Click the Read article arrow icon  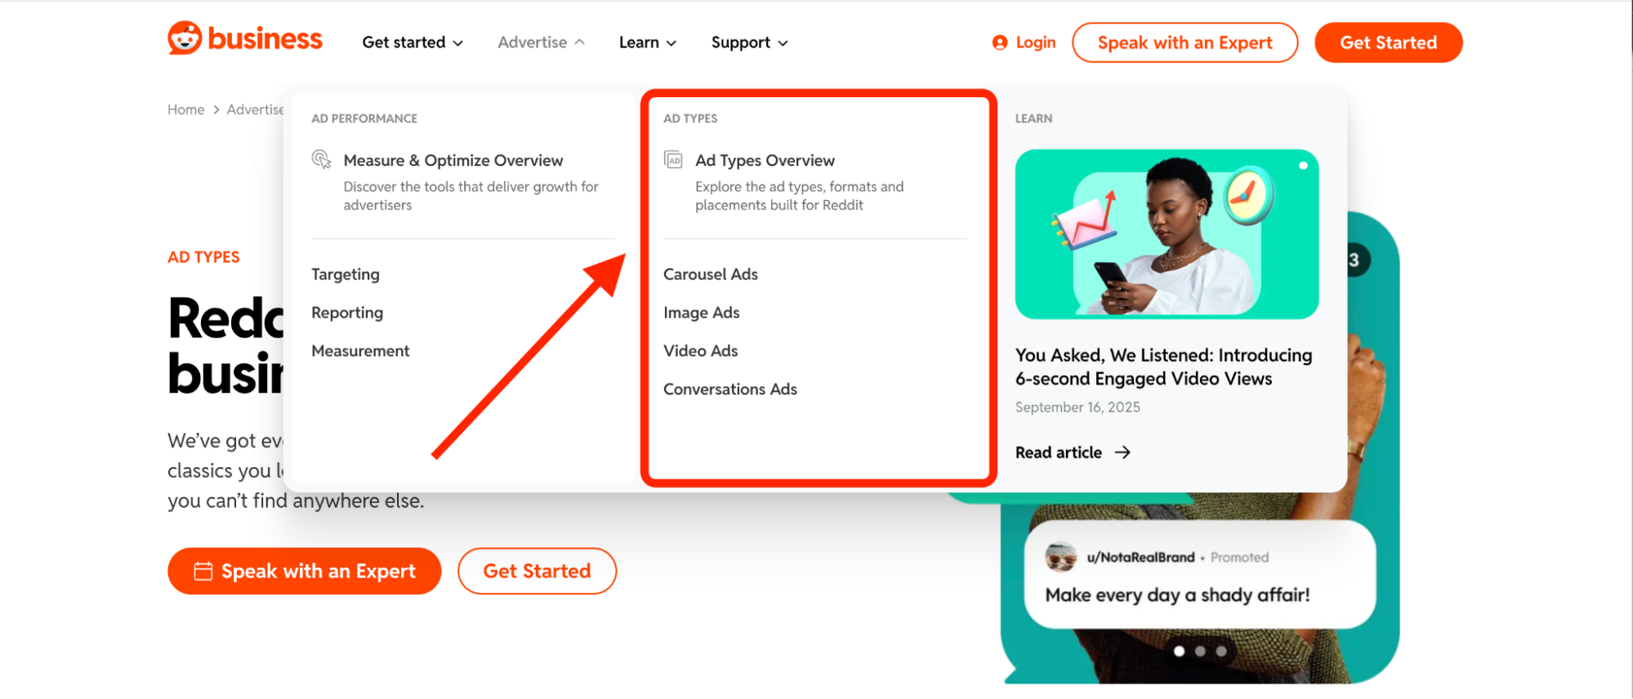1122,452
